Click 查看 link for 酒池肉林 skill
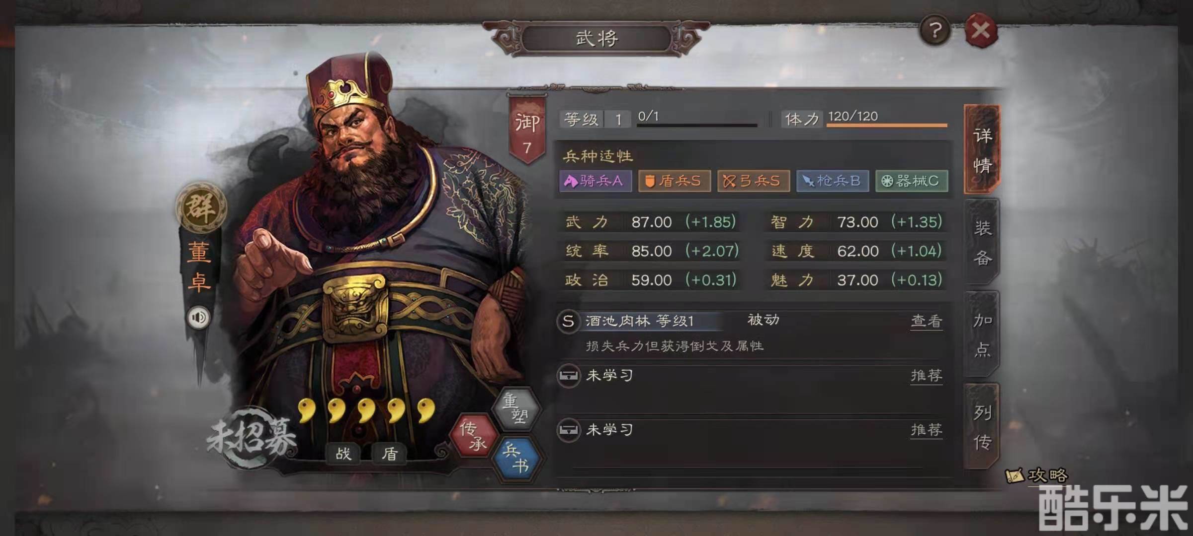Viewport: 1193px width, 536px height. pos(927,321)
